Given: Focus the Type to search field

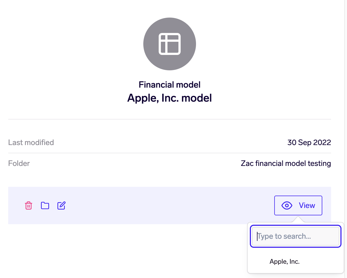Looking at the screenshot, I should pyautogui.click(x=296, y=236).
